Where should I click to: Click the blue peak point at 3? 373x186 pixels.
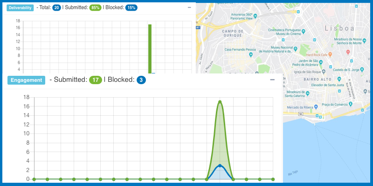(x=220, y=166)
